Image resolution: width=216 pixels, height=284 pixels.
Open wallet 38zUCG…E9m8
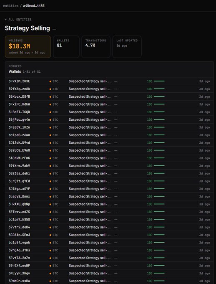pos(19,150)
